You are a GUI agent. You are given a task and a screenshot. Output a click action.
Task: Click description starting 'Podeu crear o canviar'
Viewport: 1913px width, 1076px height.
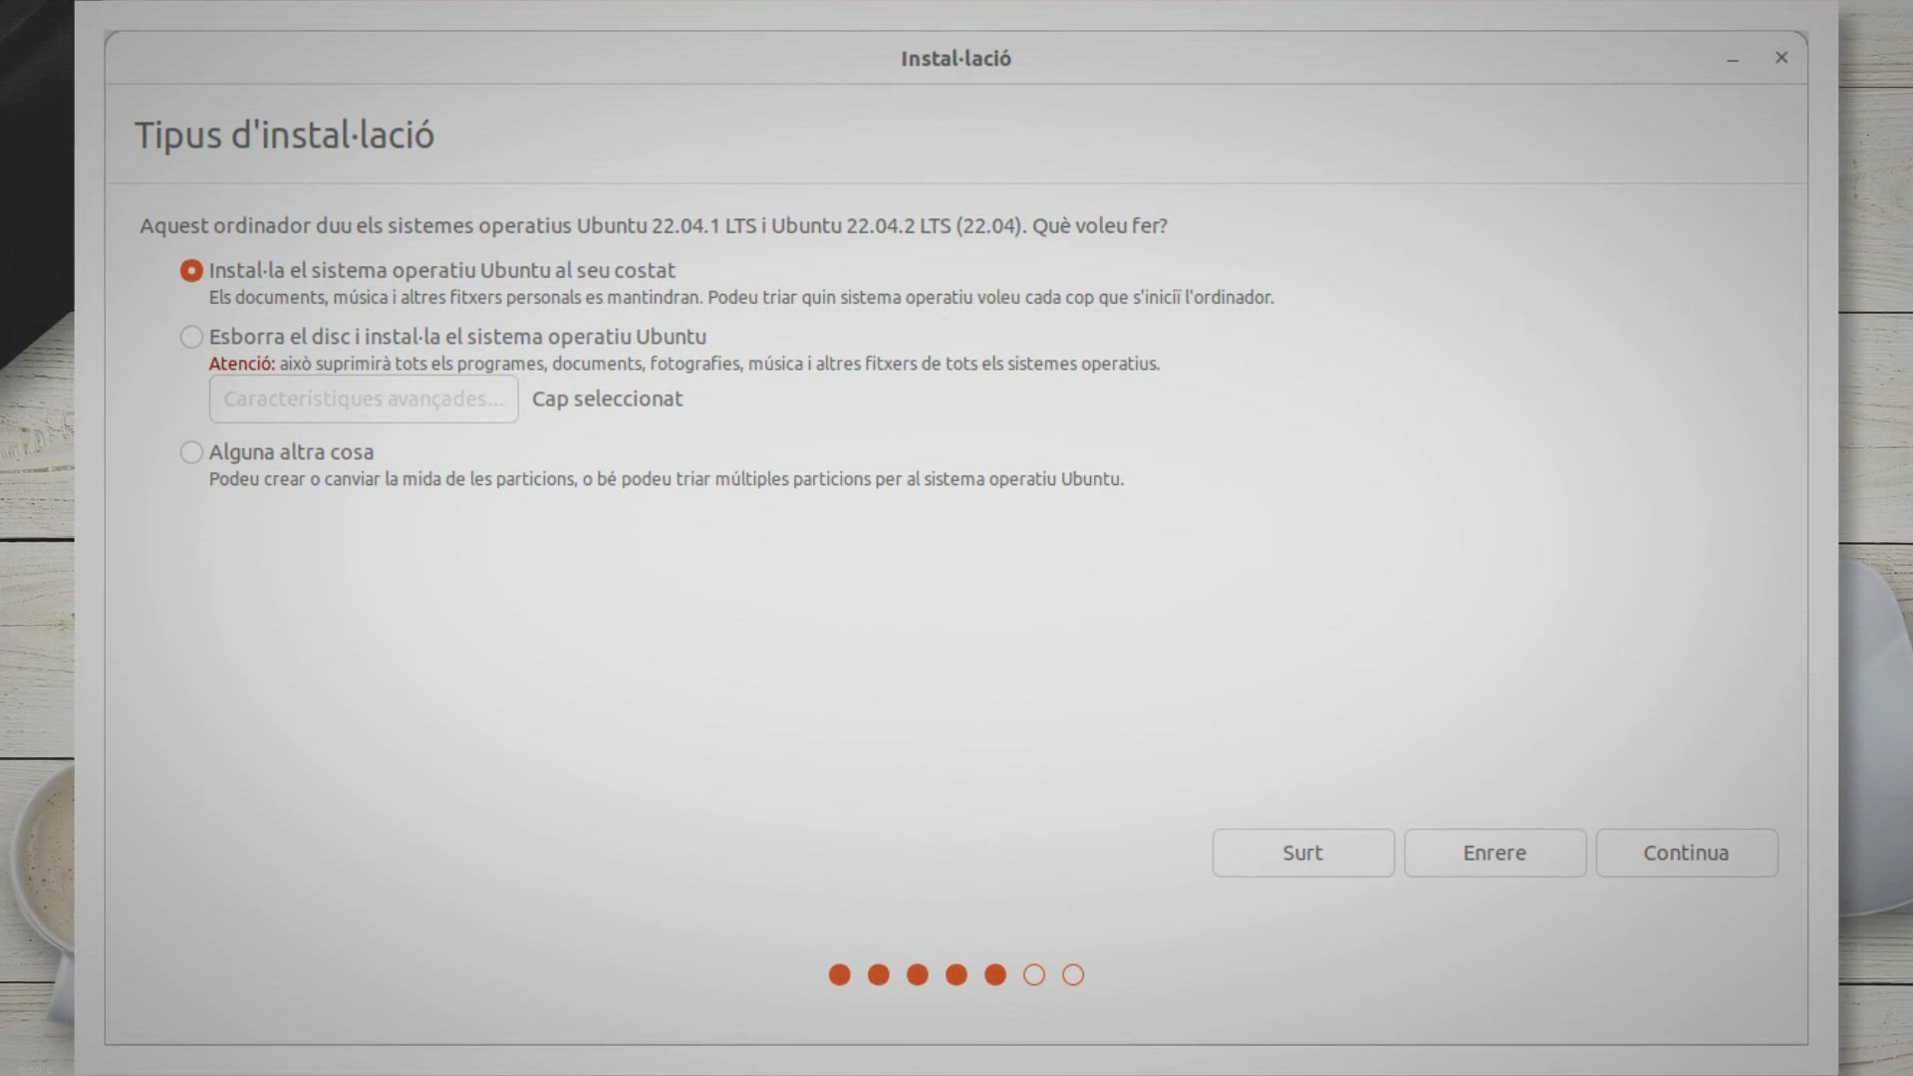point(666,479)
